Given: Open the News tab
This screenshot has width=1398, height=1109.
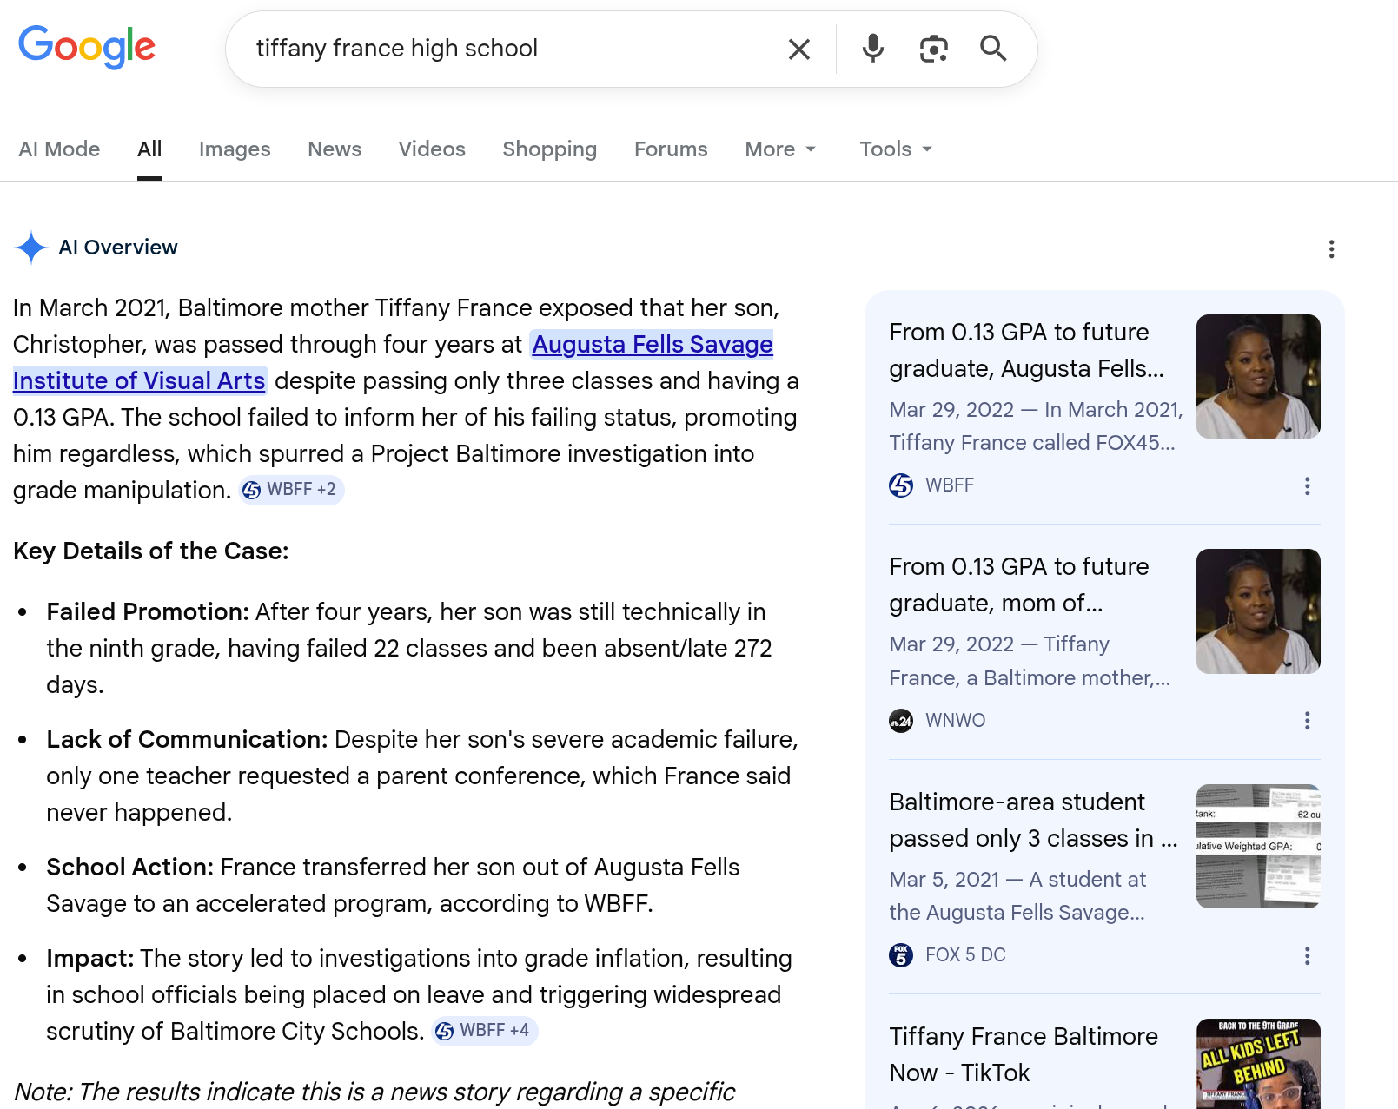Looking at the screenshot, I should pyautogui.click(x=335, y=149).
